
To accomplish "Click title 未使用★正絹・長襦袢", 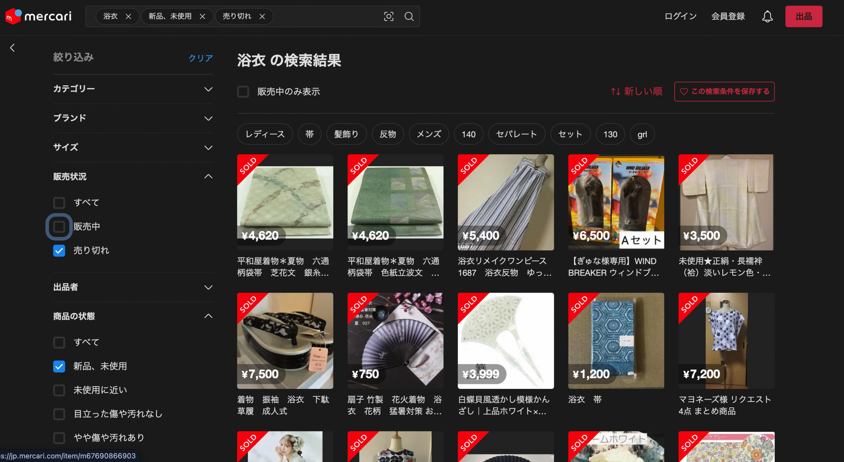I will point(725,267).
